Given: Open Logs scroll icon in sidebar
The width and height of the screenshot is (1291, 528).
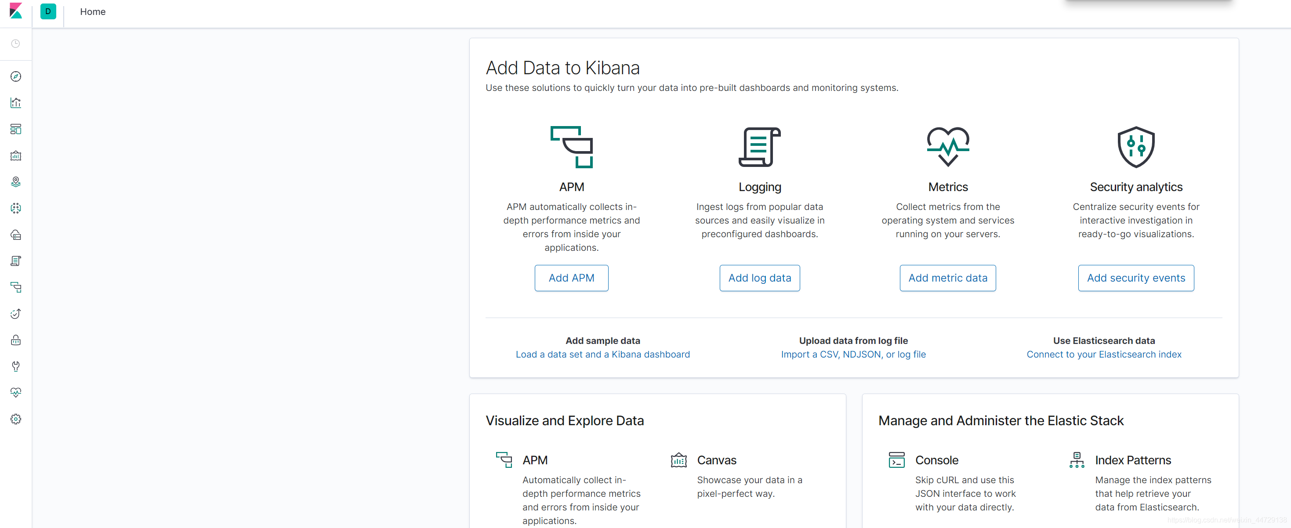Looking at the screenshot, I should (15, 261).
